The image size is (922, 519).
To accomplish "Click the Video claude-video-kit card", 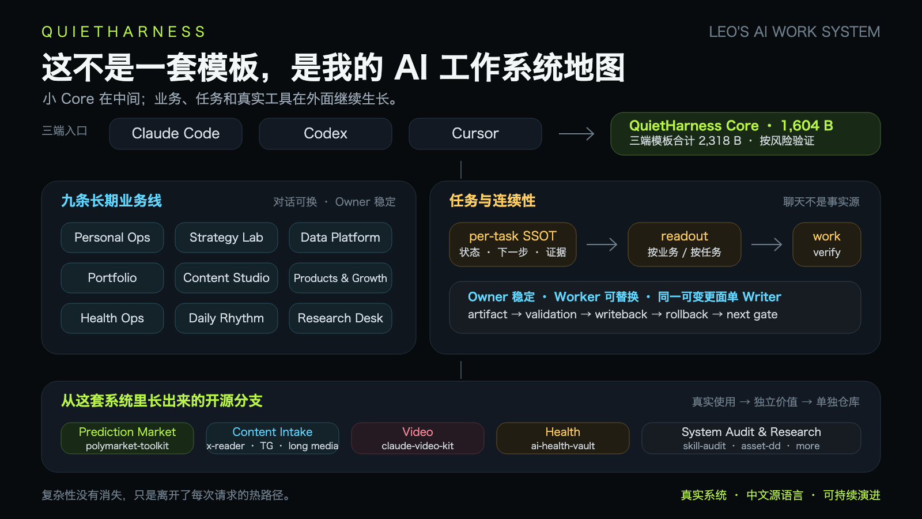I will point(418,438).
